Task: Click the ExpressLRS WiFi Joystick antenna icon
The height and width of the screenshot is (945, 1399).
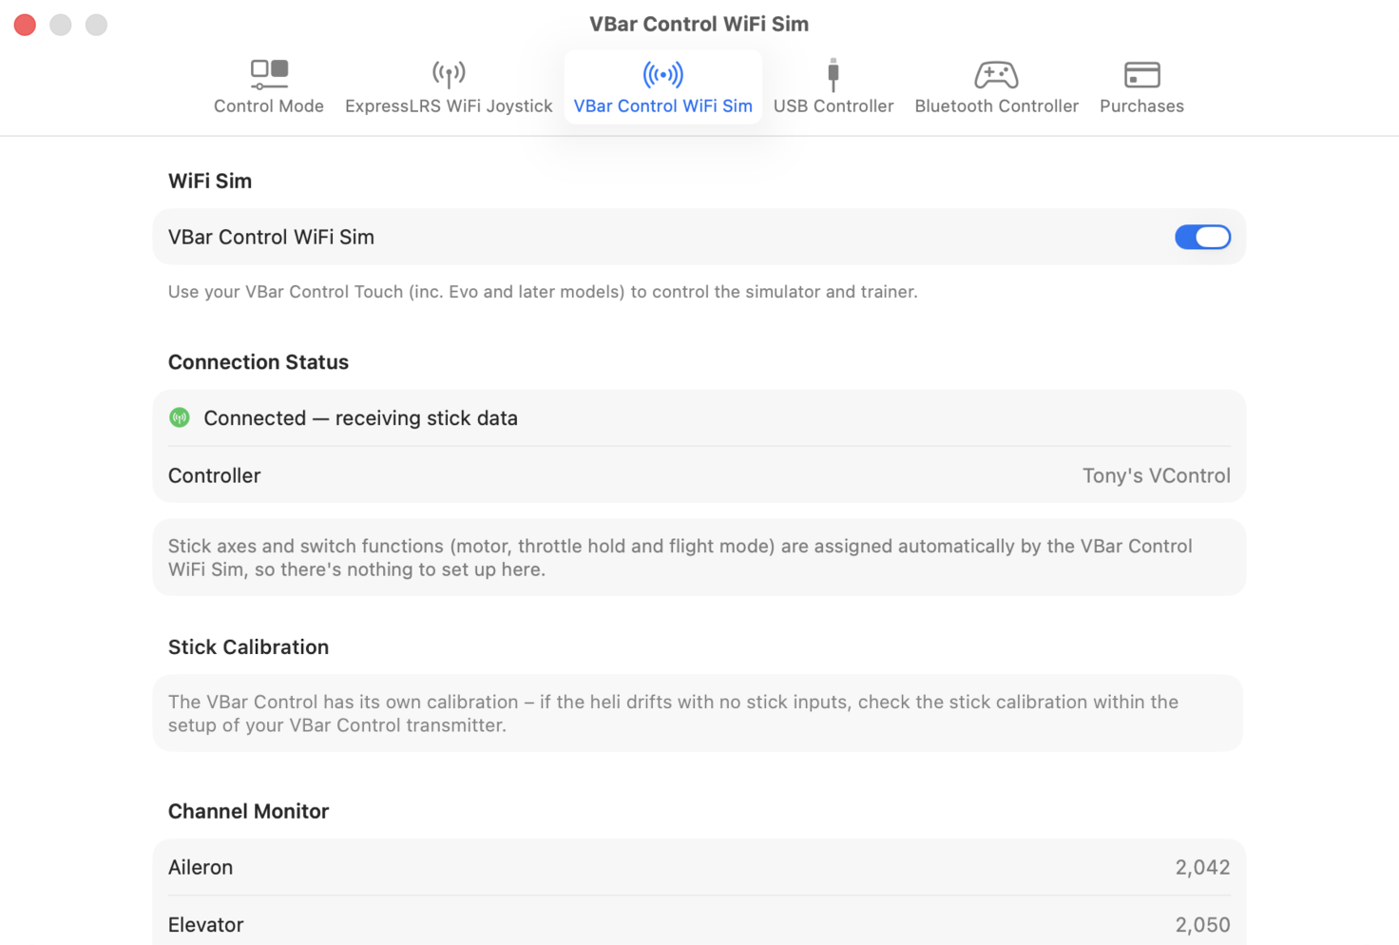Action: click(449, 74)
